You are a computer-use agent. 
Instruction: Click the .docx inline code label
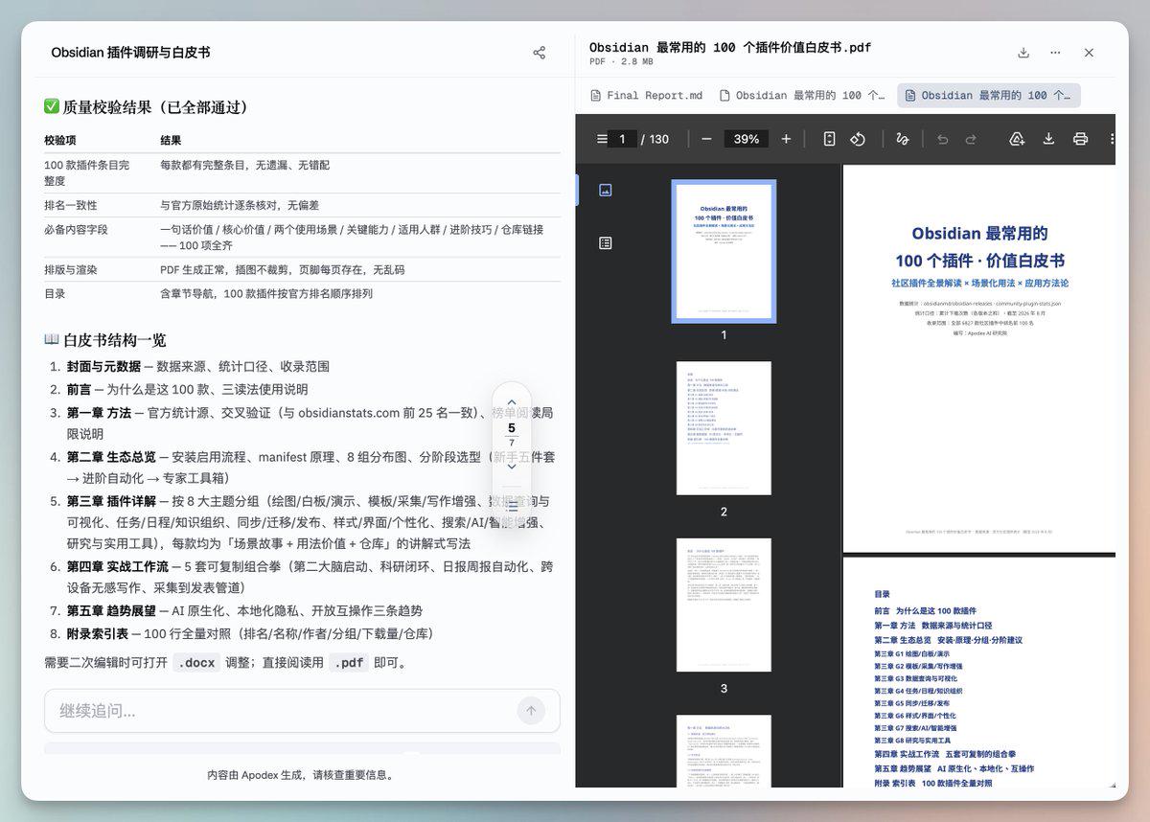point(196,662)
